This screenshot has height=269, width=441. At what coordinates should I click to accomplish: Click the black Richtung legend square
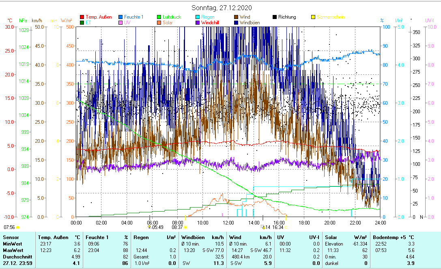click(275, 17)
